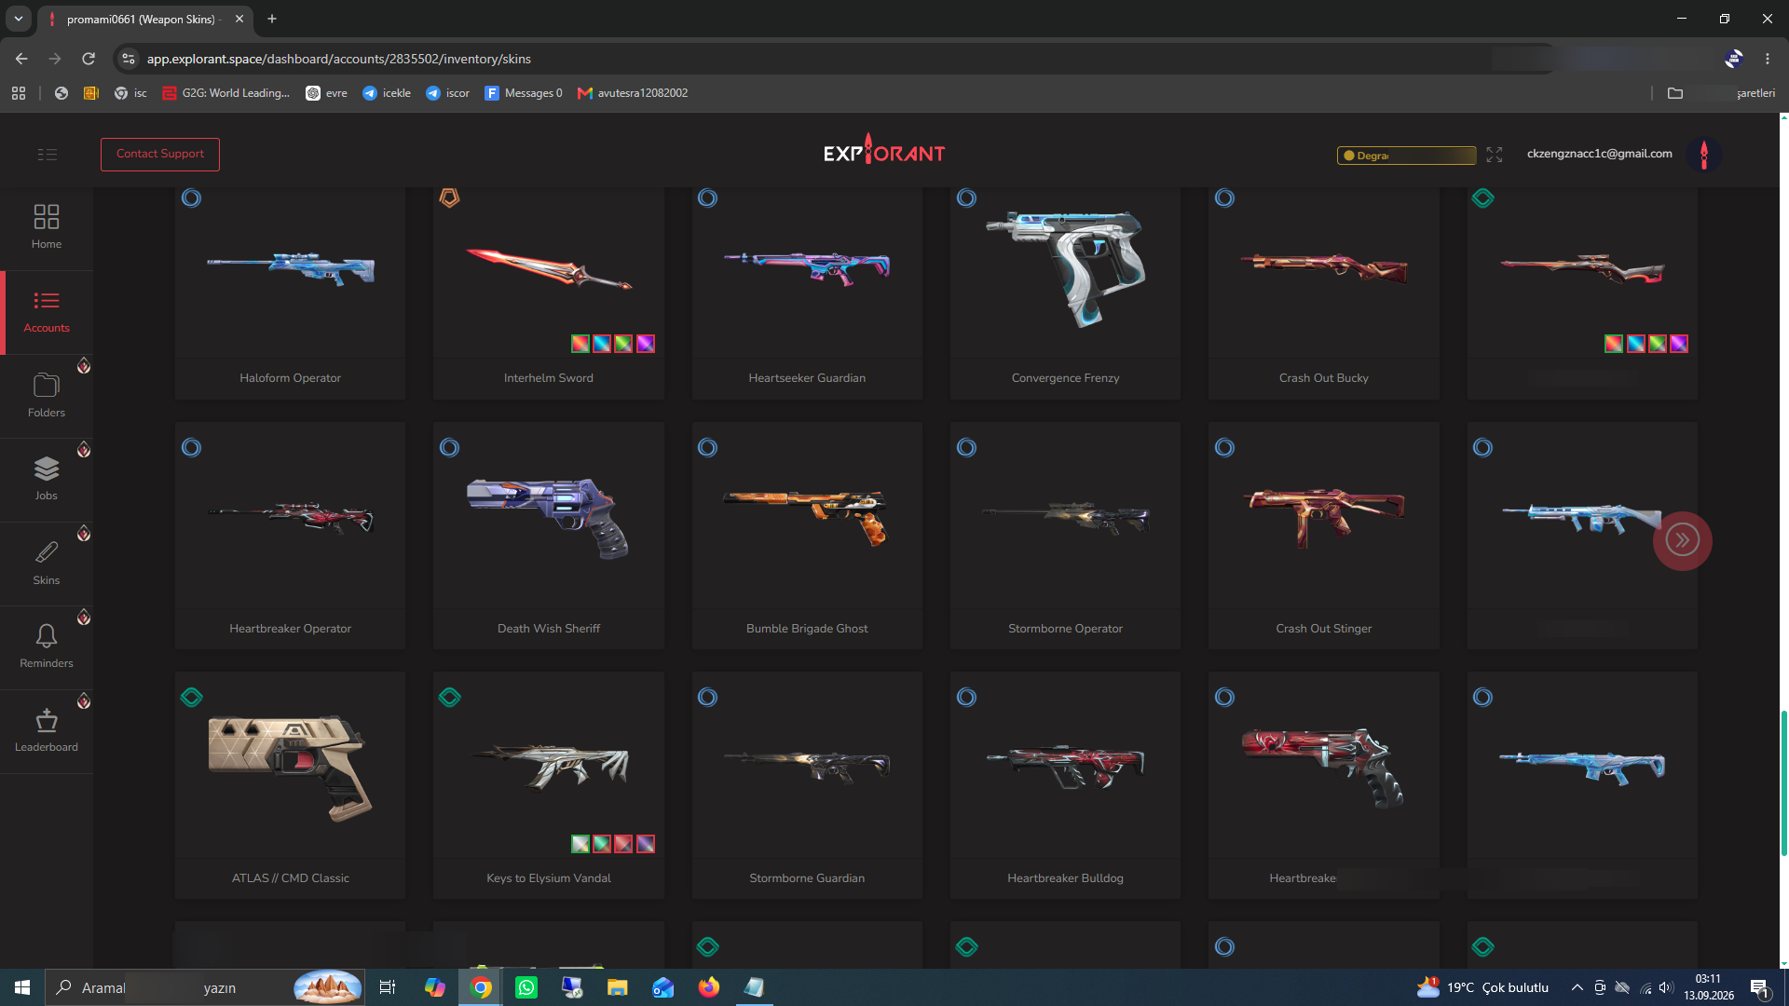
Task: Click the Bumble Brigade Ghost label
Action: click(x=807, y=629)
